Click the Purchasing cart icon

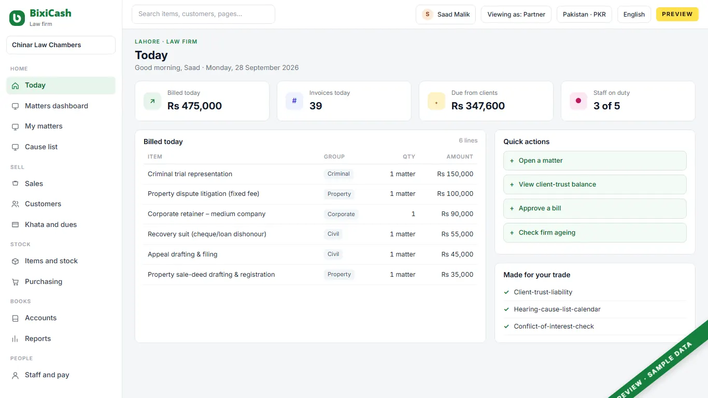coord(15,282)
